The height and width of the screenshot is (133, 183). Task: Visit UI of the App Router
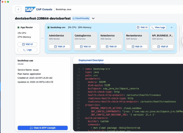pos(27,44)
